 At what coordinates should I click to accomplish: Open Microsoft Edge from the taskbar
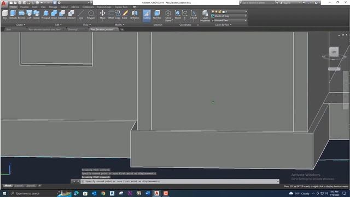coord(77,193)
